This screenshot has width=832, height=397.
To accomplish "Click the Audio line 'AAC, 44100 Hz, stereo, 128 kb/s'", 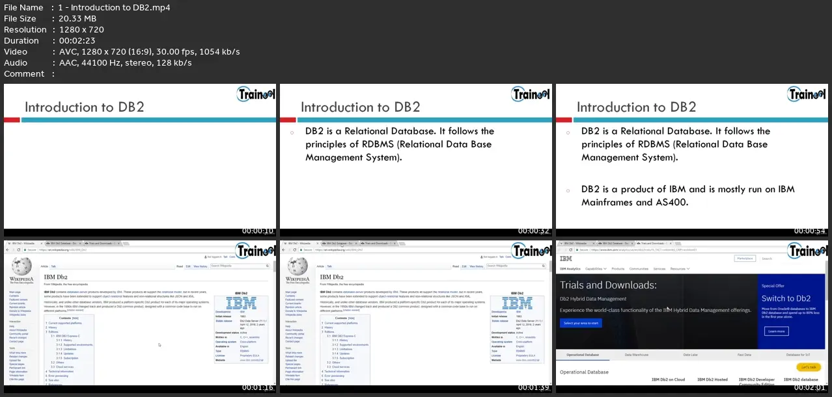I will 126,63.
